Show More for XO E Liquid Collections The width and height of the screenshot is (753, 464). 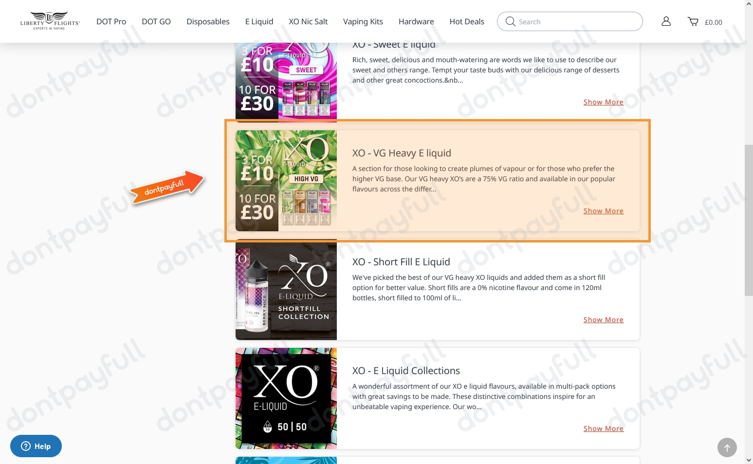pos(604,429)
